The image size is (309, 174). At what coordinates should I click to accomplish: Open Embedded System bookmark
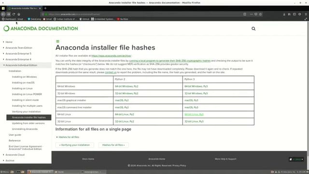pos(102,19)
